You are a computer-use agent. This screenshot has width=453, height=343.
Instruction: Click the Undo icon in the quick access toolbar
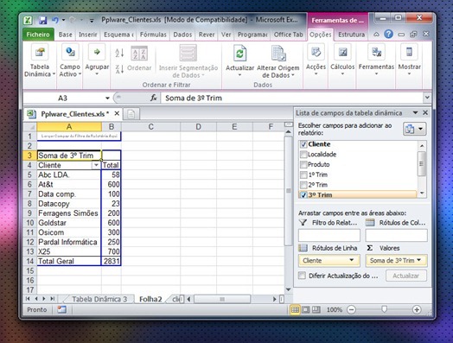(x=54, y=20)
